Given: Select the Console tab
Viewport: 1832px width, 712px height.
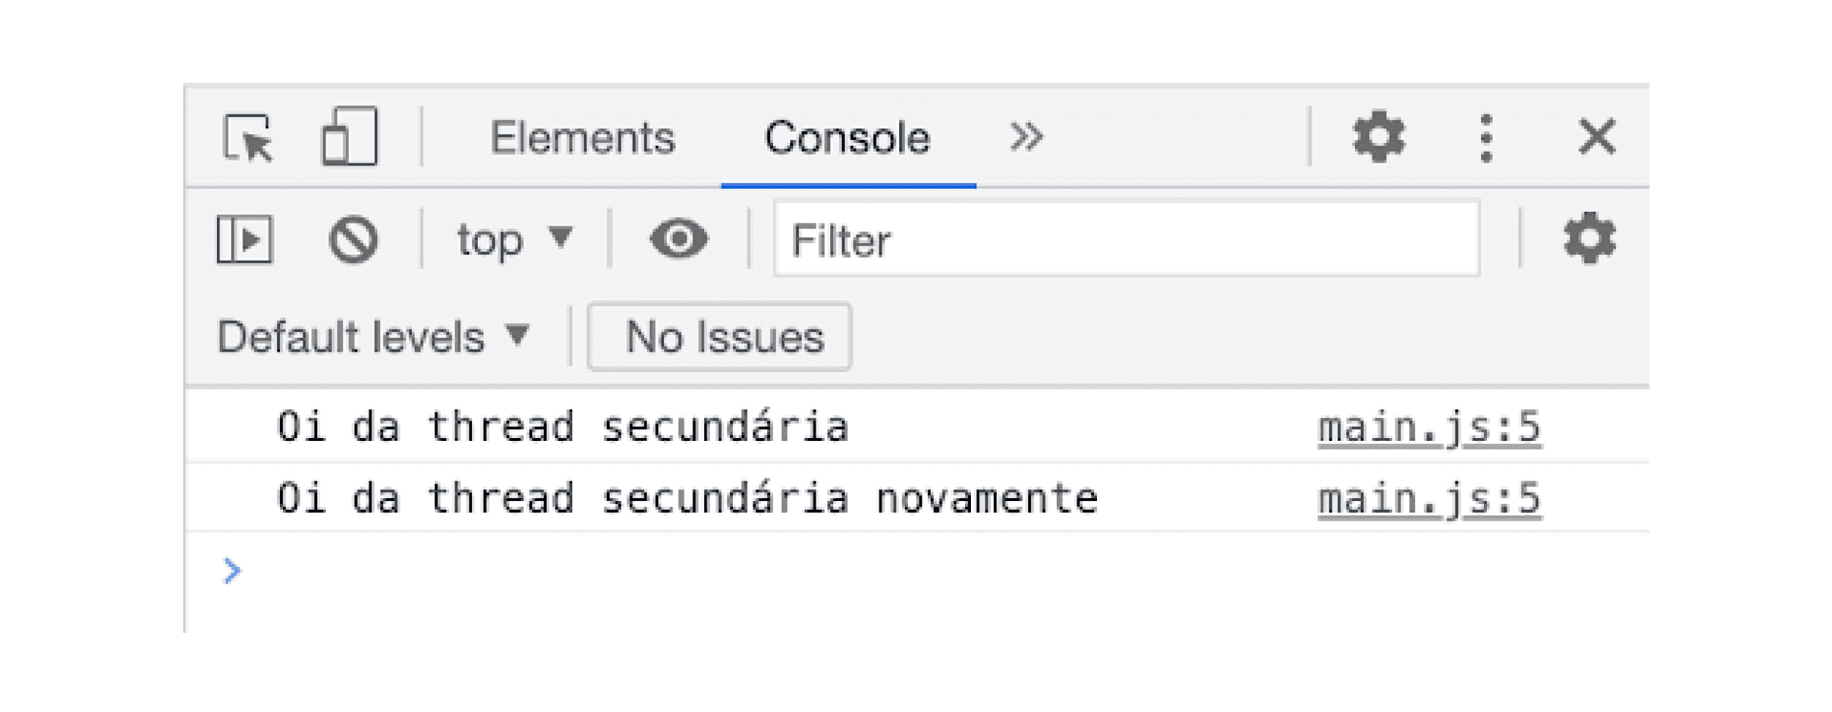Looking at the screenshot, I should [x=847, y=138].
